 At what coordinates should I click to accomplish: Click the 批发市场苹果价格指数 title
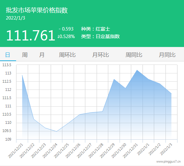point(37,10)
